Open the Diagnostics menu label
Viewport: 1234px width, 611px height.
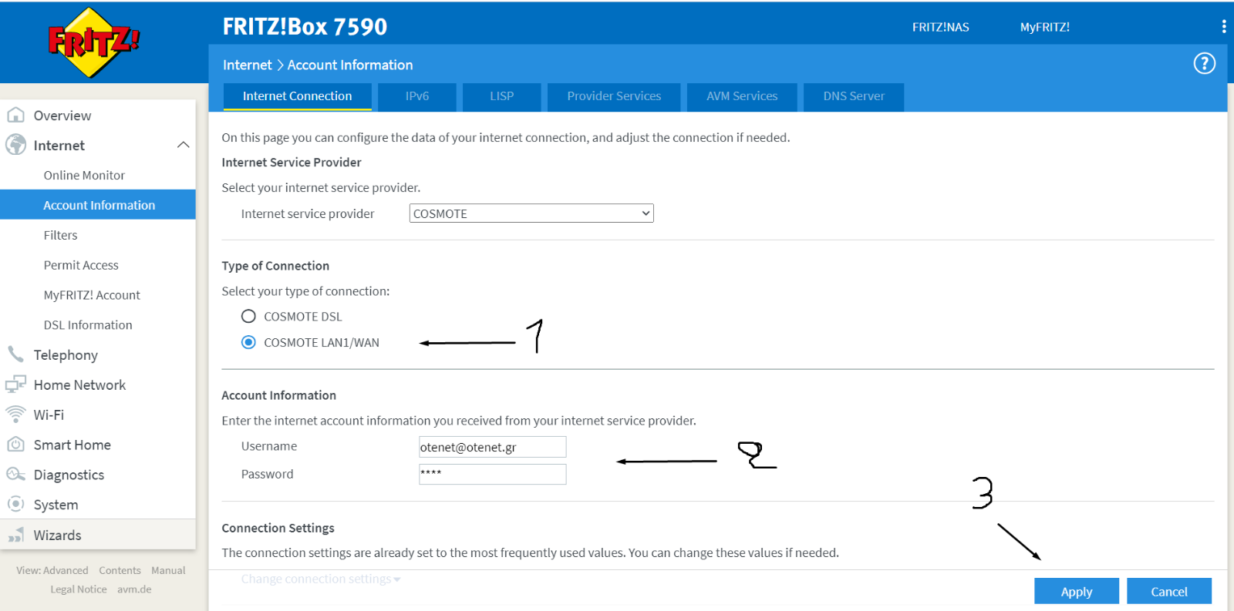click(69, 475)
